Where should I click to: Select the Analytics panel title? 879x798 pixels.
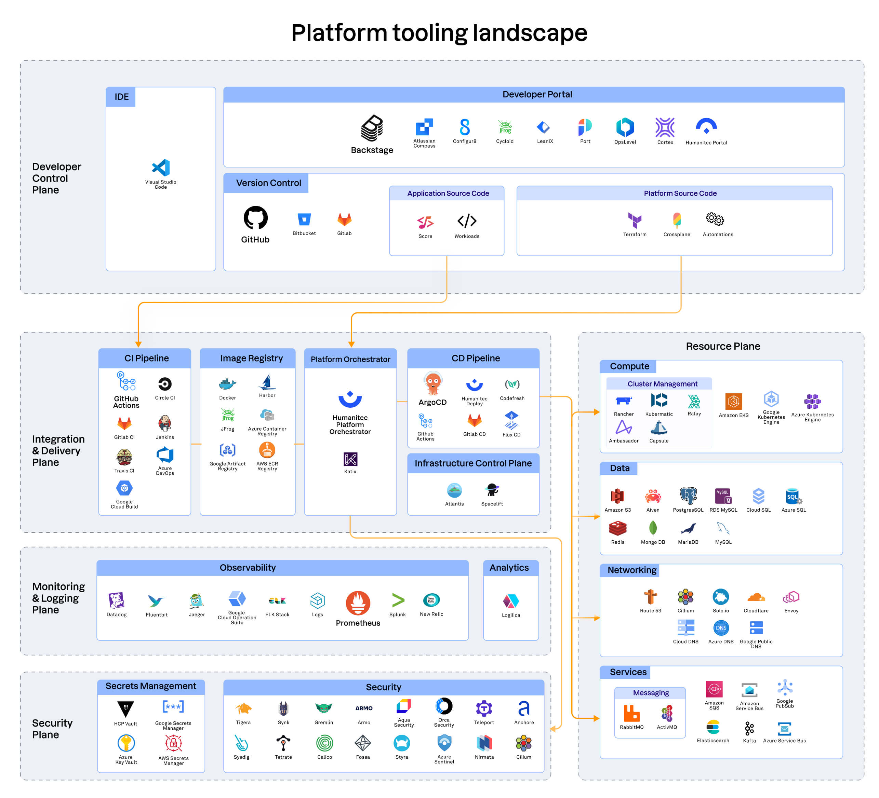click(509, 567)
